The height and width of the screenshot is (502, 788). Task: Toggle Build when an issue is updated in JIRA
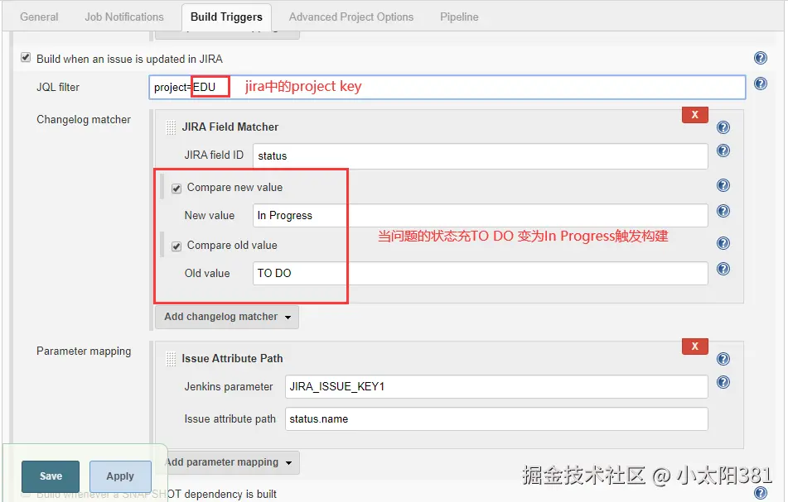pyautogui.click(x=26, y=58)
